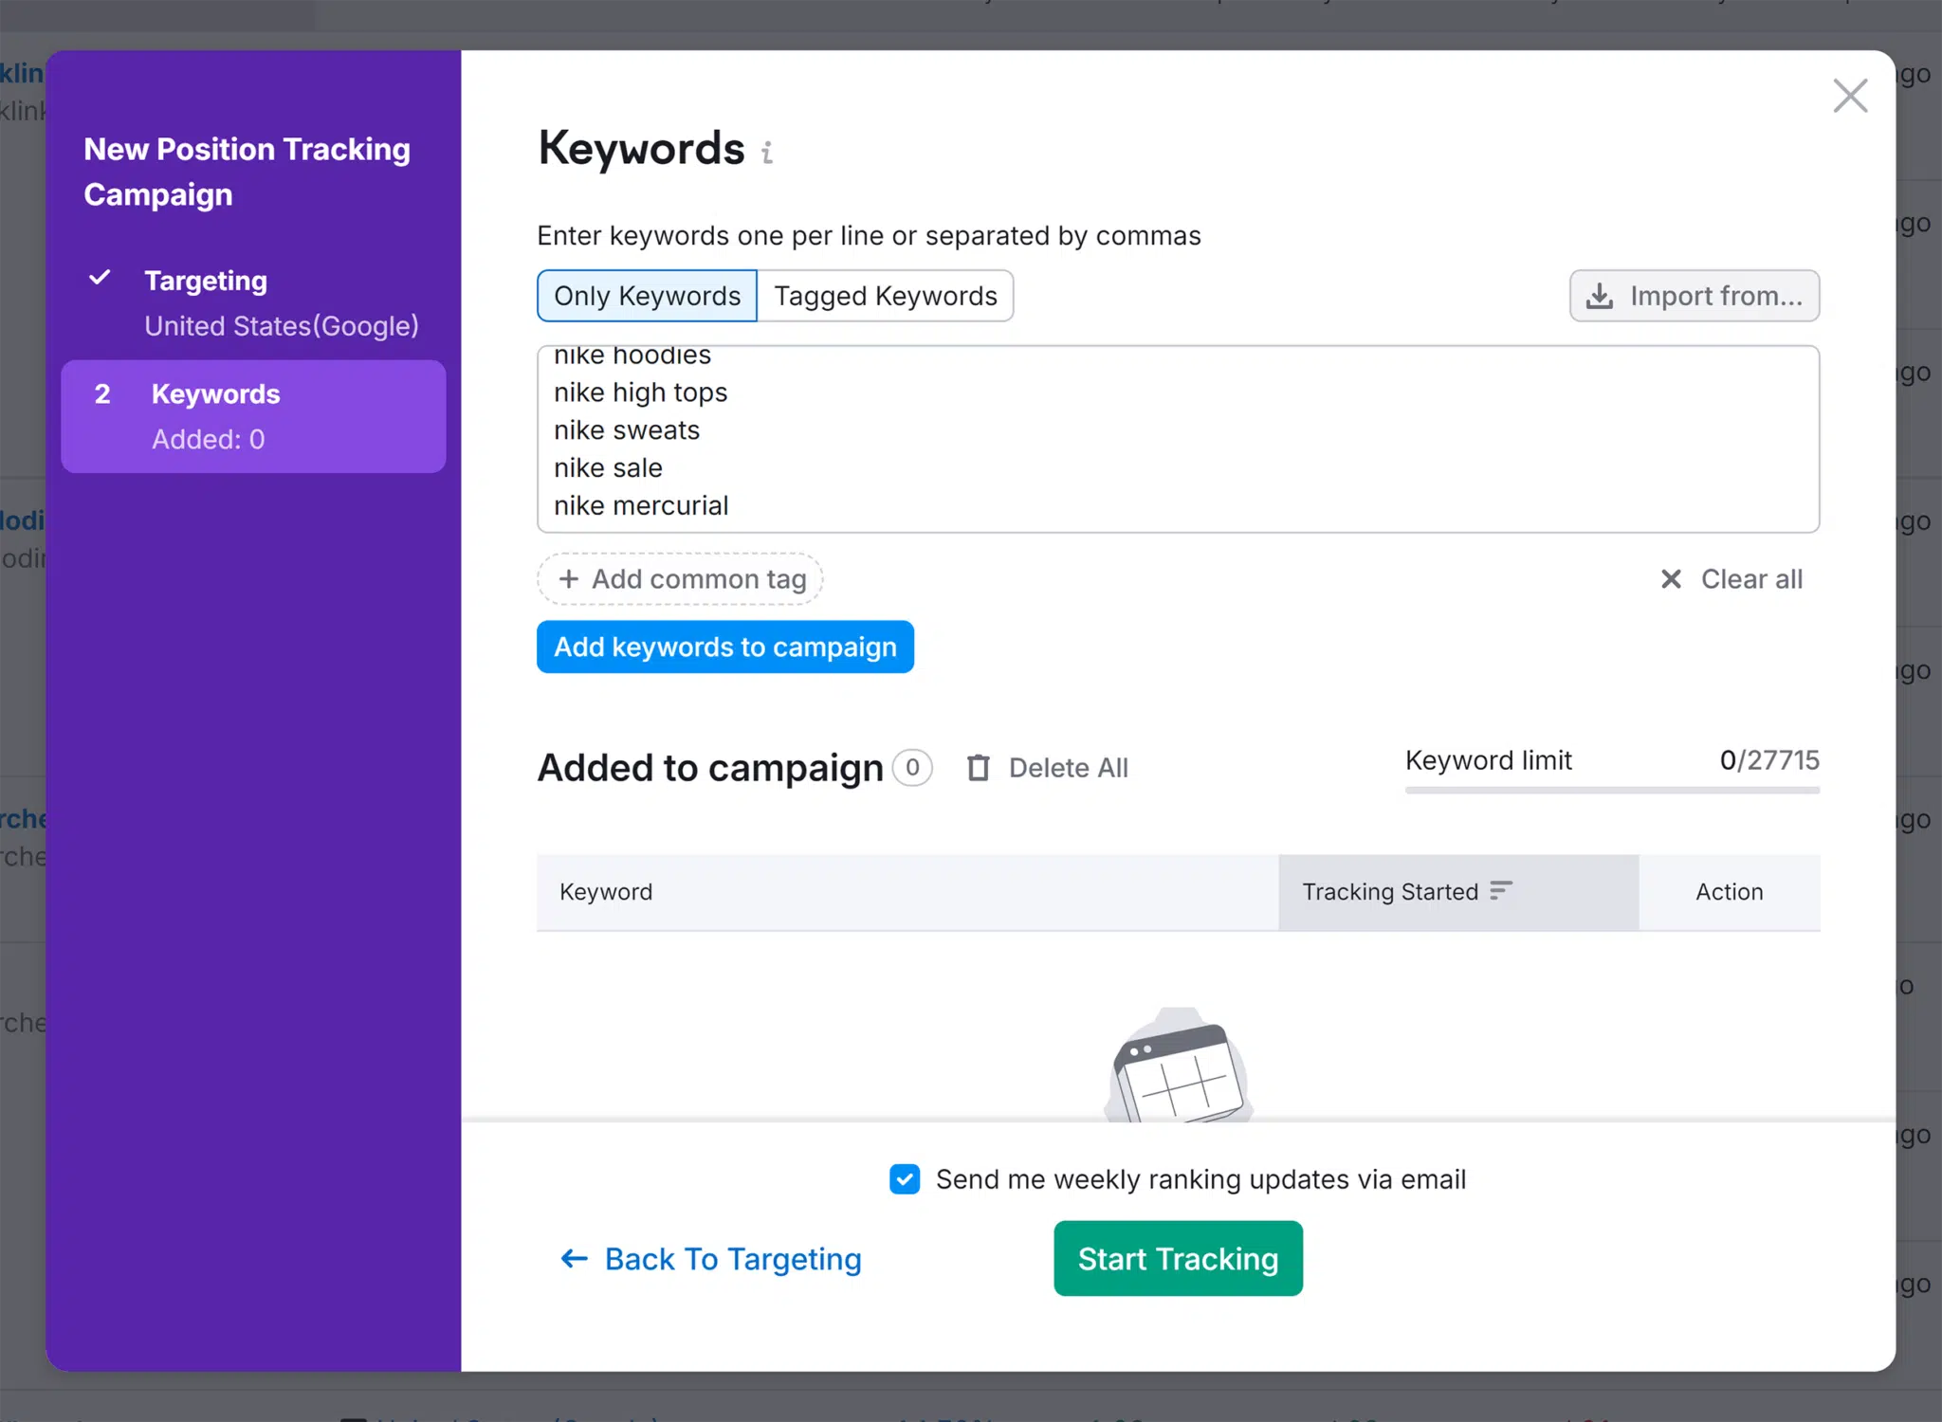Open the Targeting step in sidebar
The width and height of the screenshot is (1942, 1422).
pyautogui.click(x=253, y=303)
